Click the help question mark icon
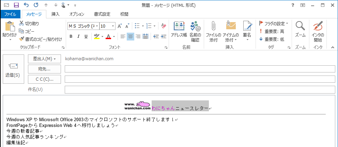This screenshot has height=147, width=338. tap(293, 5)
